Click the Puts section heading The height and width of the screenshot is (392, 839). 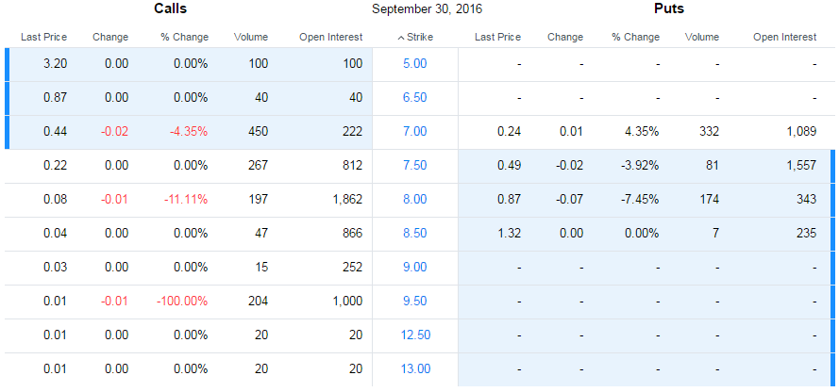click(669, 8)
